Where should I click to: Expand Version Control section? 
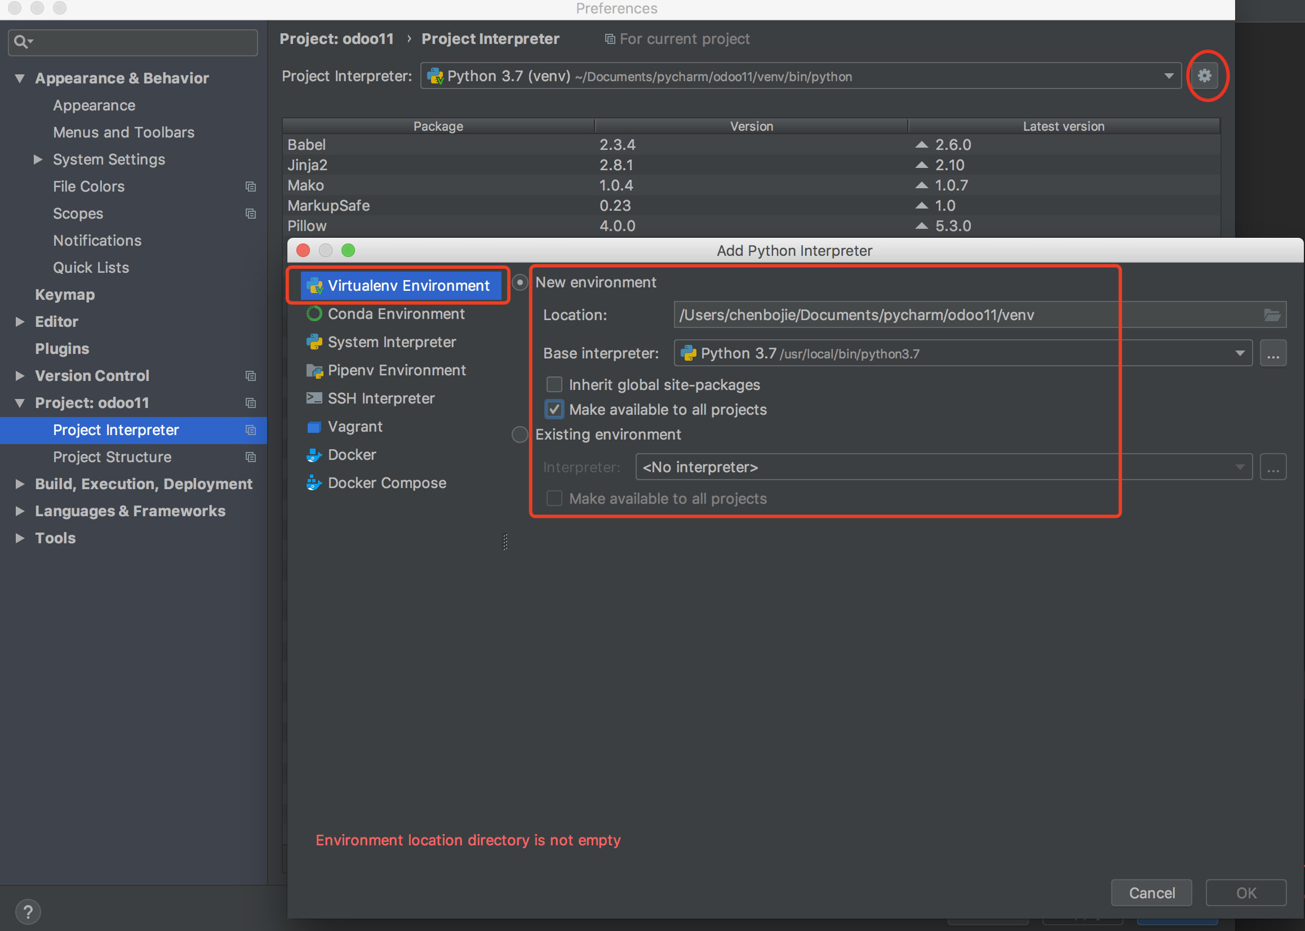(20, 376)
